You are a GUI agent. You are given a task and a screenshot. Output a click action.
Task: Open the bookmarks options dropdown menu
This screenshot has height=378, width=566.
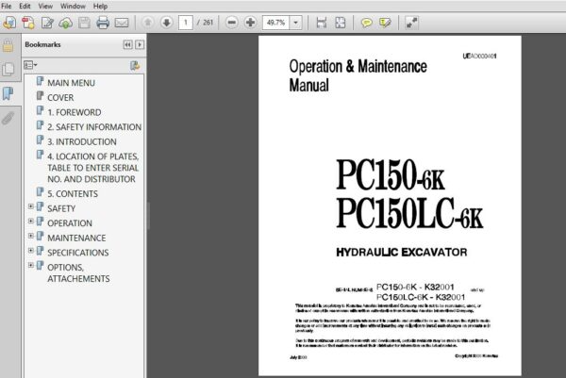[30, 65]
